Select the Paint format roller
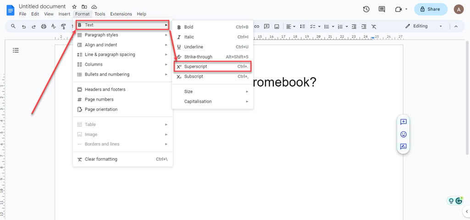Viewport: 470px width, 220px height. click(63, 27)
